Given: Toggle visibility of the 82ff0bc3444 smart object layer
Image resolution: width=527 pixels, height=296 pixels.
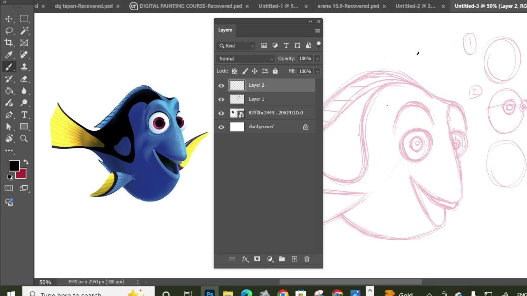Looking at the screenshot, I should 221,113.
